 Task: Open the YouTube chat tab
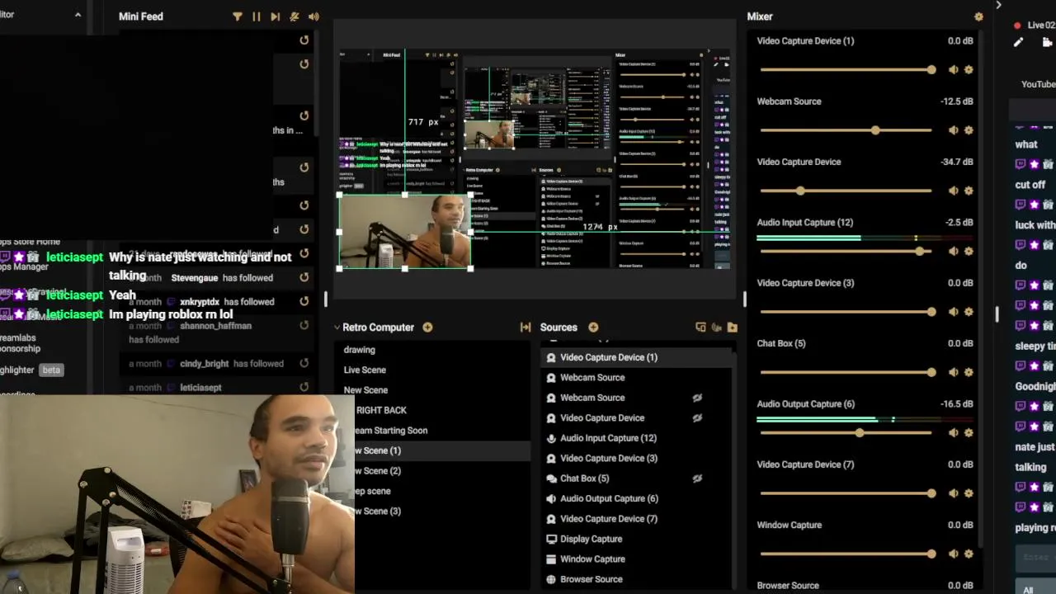[1038, 84]
